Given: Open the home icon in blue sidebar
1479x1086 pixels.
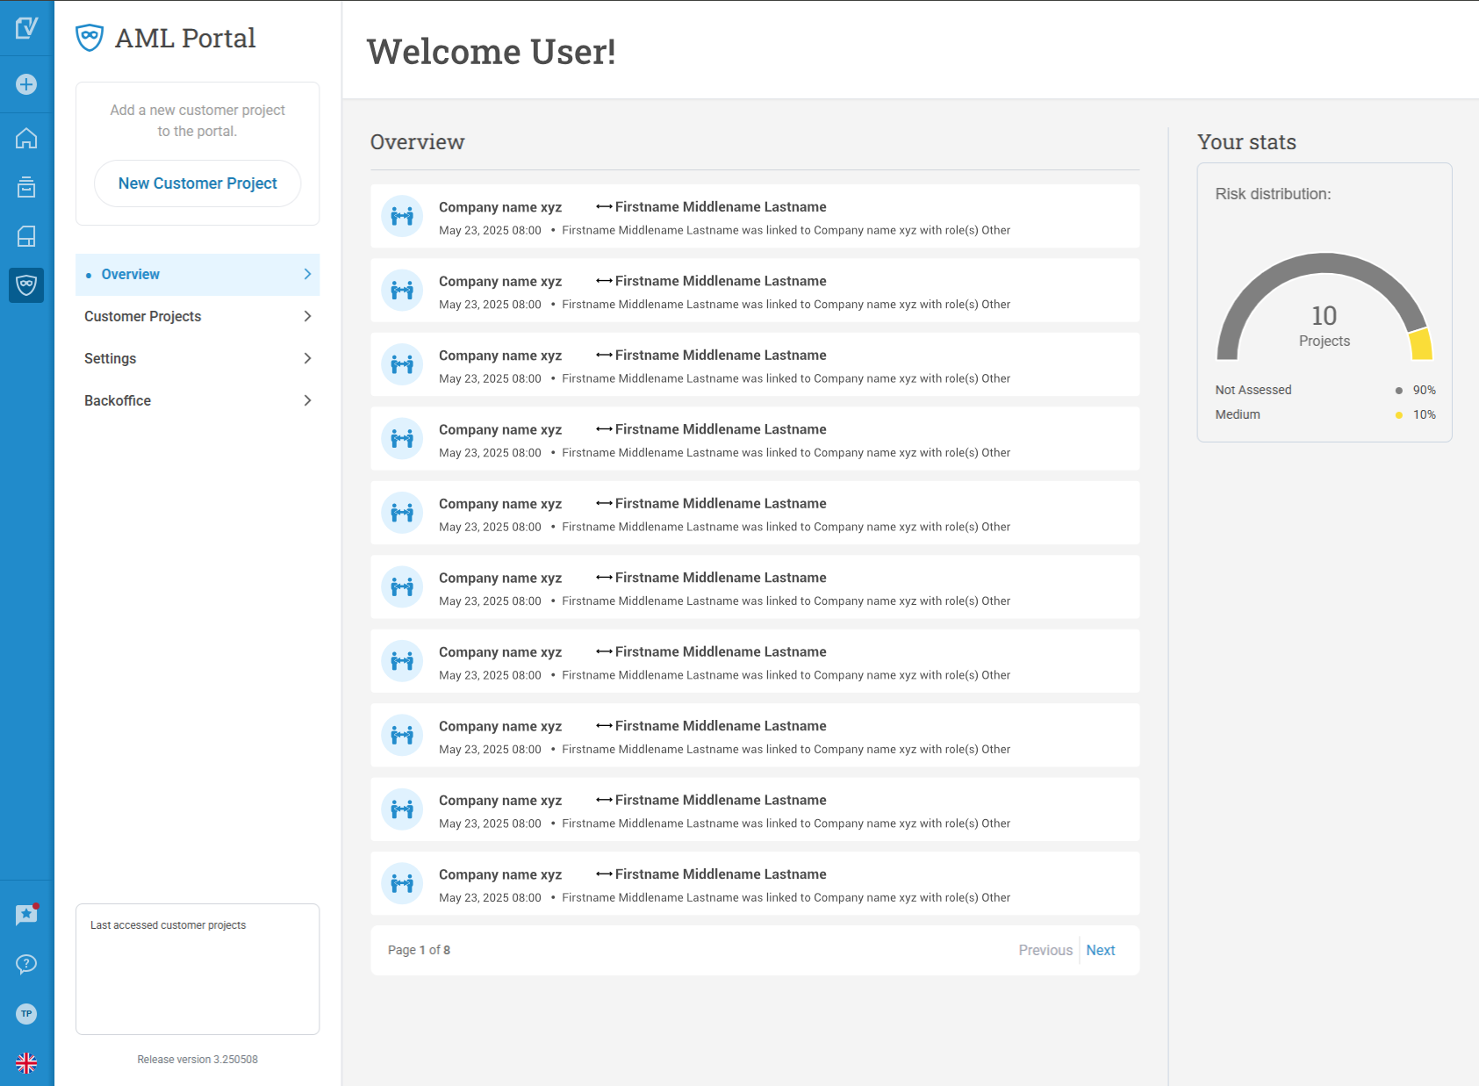Looking at the screenshot, I should [26, 138].
